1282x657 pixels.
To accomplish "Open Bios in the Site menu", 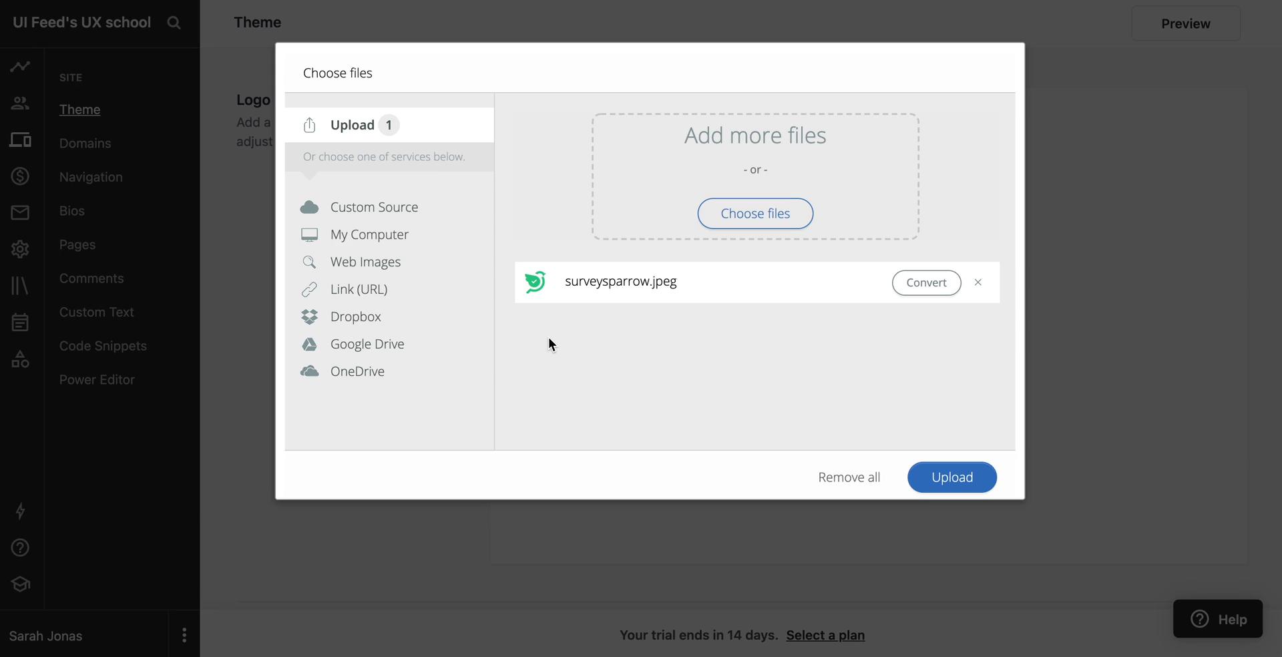I will point(71,211).
